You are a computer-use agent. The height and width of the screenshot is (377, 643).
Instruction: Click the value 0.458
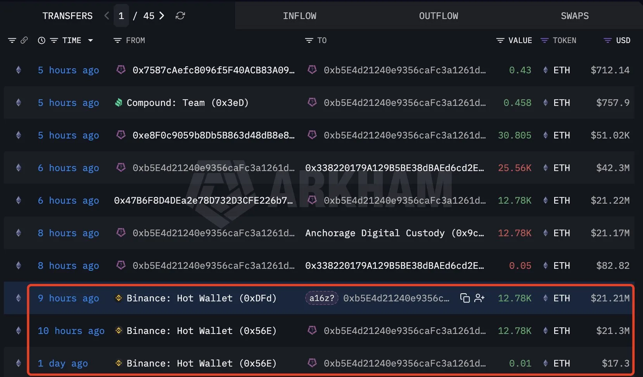point(517,103)
